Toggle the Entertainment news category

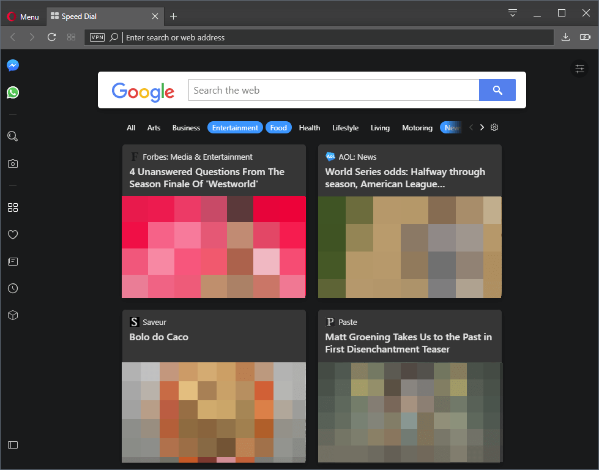pyautogui.click(x=235, y=128)
